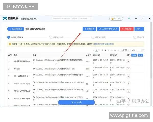This screenshot has width=153, height=122.
Task: Click the 扩展名 column header
Action: (x=88, y=55)
